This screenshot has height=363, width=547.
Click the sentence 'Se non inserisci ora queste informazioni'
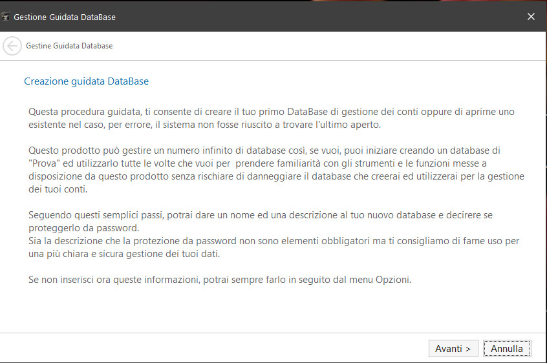[220, 280]
